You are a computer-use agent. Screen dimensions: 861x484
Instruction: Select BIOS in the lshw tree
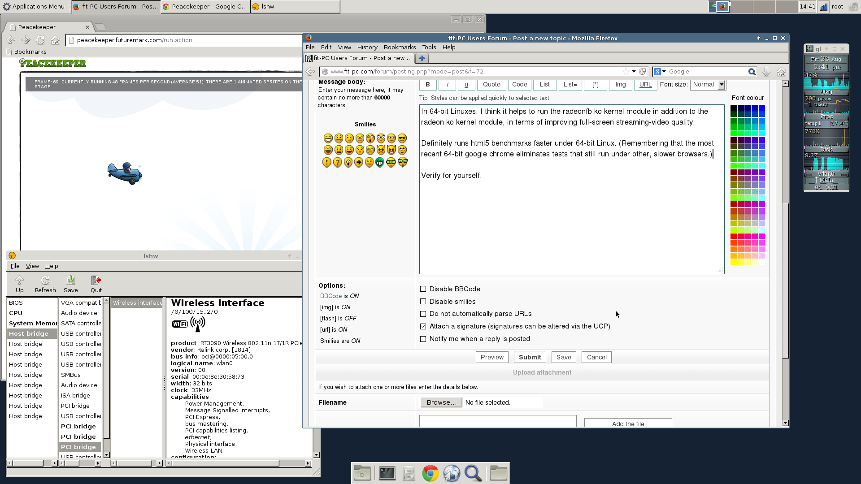coord(16,302)
